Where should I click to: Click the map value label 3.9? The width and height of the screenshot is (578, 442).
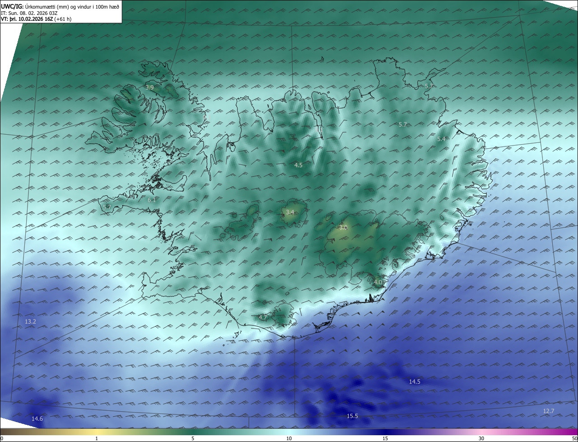click(x=149, y=87)
